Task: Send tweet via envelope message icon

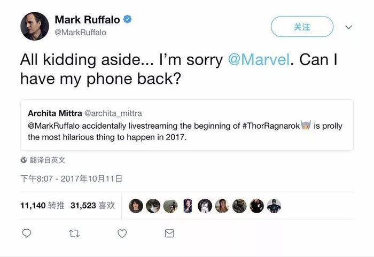Action: pyautogui.click(x=169, y=233)
